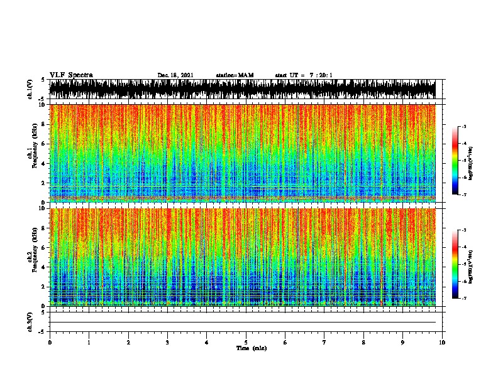Select the date text "Dec. 18, 2021"
This screenshot has height=384, width=498.
click(175, 75)
